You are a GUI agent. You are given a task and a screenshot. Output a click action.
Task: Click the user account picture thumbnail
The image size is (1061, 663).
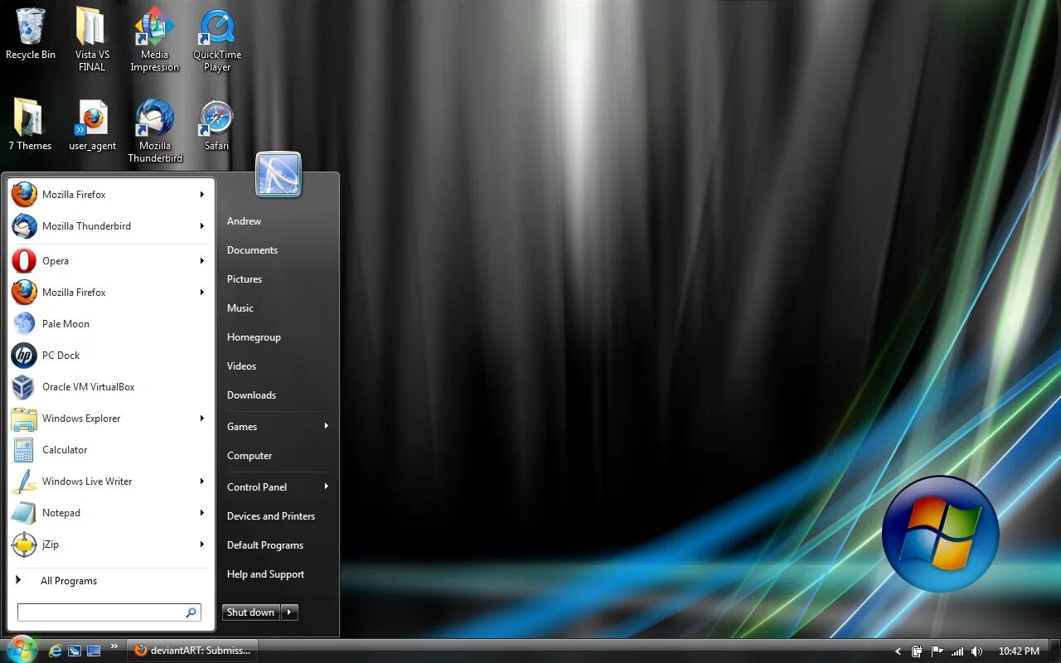[x=279, y=175]
